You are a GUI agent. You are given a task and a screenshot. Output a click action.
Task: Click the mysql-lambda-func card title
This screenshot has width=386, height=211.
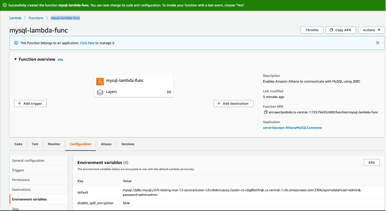click(x=125, y=81)
